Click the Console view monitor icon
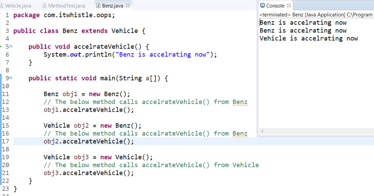The height and width of the screenshot is (196, 374). (262, 5)
